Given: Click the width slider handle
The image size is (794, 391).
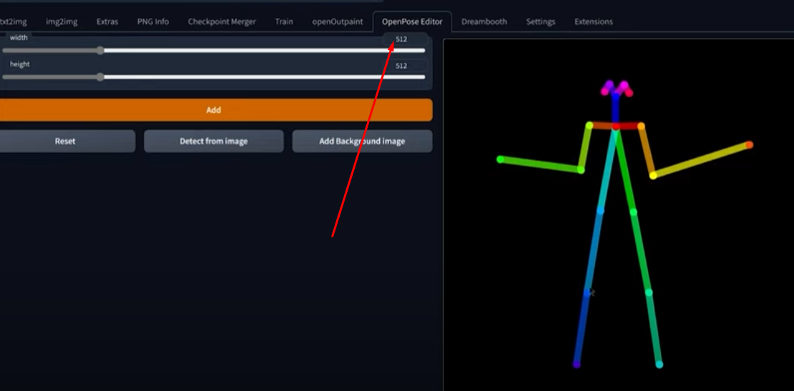Looking at the screenshot, I should coord(100,50).
